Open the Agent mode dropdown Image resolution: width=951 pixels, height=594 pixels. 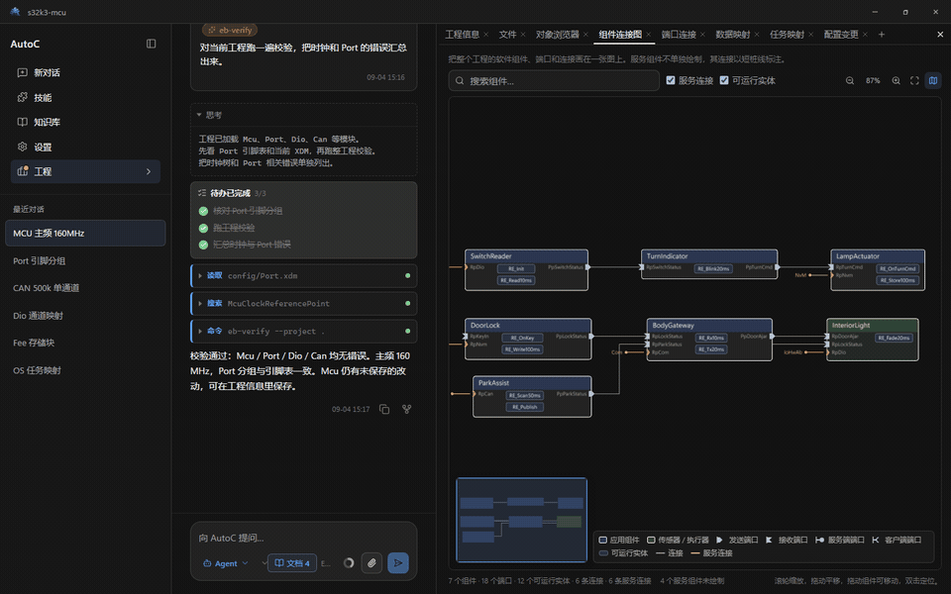(x=226, y=563)
